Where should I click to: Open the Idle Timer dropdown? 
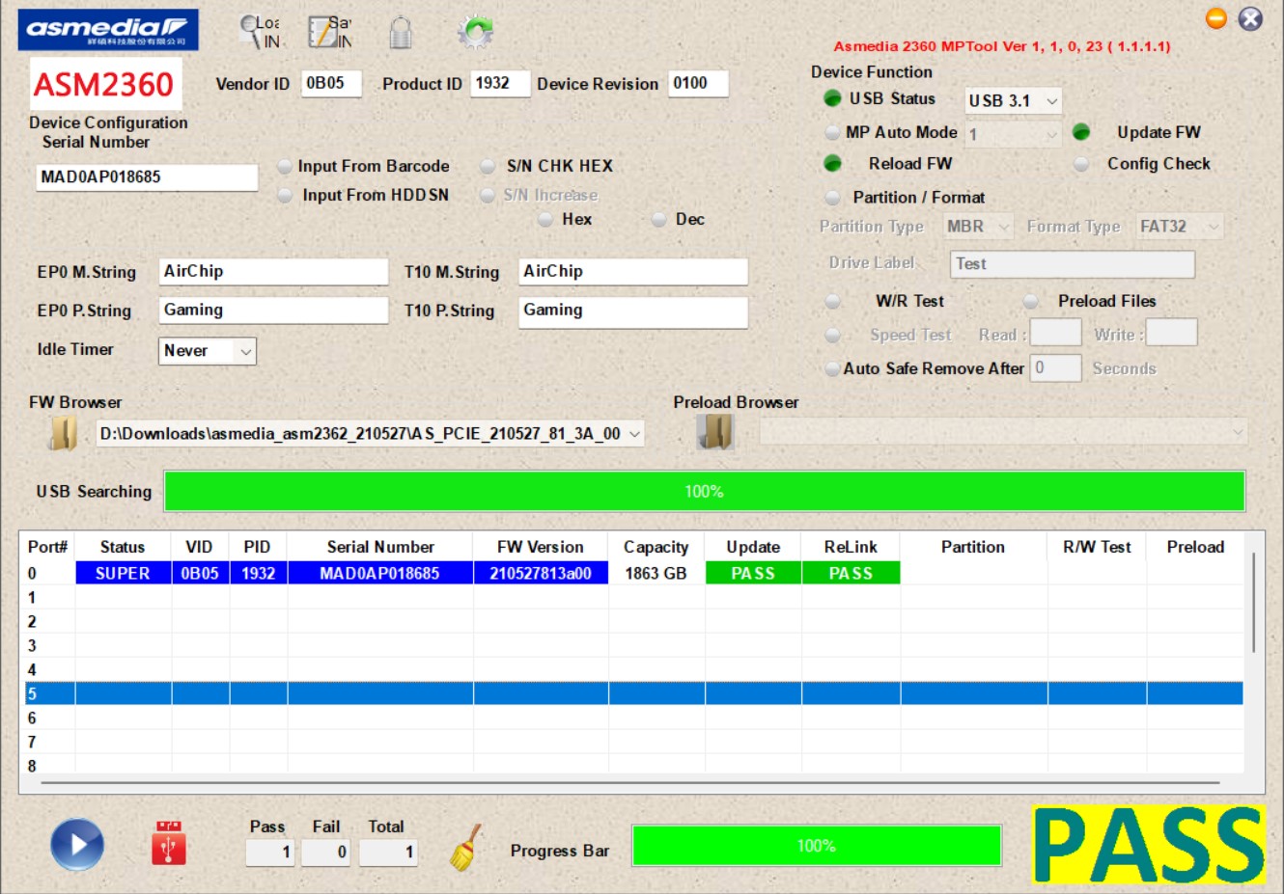(207, 351)
